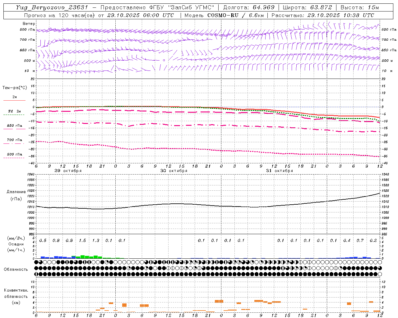The width and height of the screenshot is (398, 318).
Task: Click the '850 гПа' temperature legend entry
Action: [15, 126]
